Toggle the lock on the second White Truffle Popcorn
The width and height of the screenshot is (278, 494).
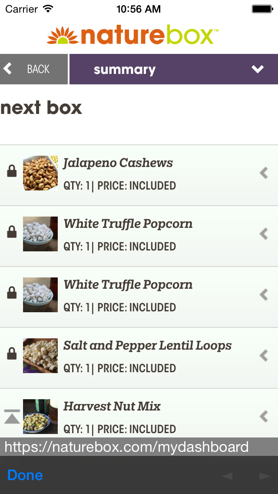click(x=12, y=293)
